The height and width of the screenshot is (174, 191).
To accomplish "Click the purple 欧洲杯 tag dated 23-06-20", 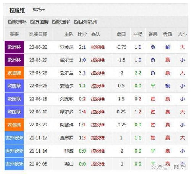I will point(14,47).
